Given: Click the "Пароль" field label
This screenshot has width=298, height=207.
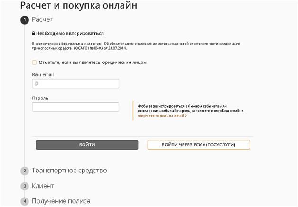Looking at the screenshot, I should tap(40, 98).
